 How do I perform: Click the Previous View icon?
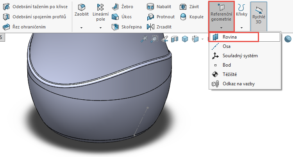164,39
